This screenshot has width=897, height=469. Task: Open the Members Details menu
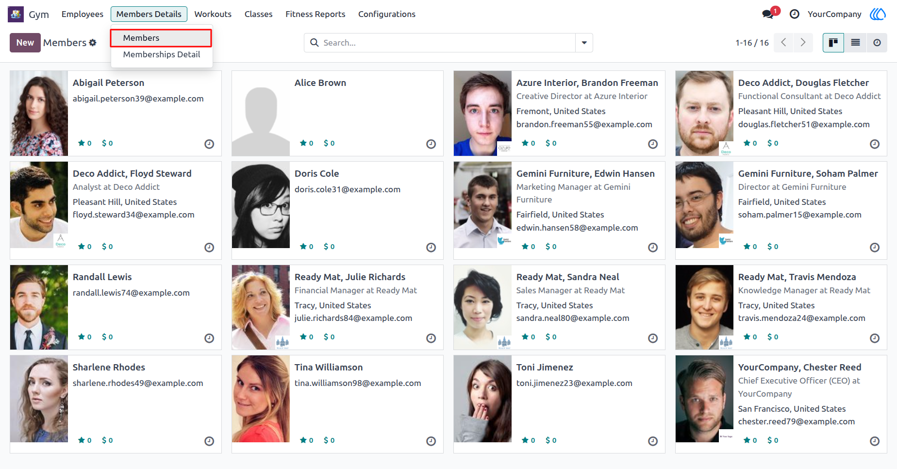click(x=149, y=14)
